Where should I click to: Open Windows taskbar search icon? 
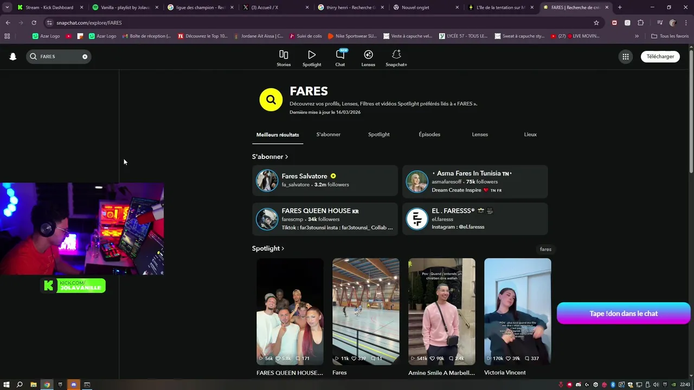20,385
